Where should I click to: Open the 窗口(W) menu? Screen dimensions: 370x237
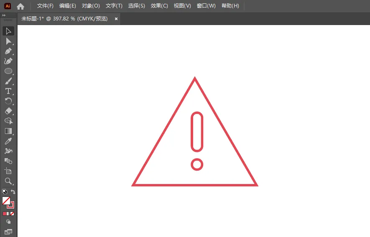(206, 6)
